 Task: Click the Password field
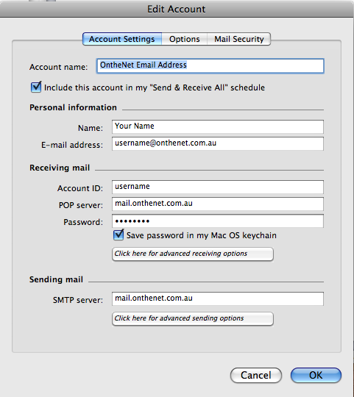tap(218, 221)
